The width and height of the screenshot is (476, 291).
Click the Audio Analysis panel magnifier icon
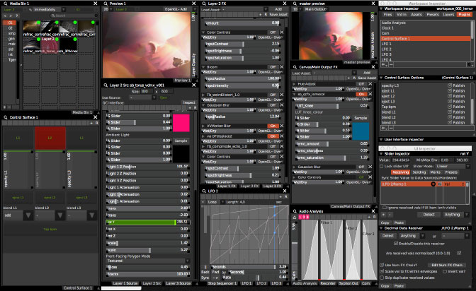tap(295, 211)
